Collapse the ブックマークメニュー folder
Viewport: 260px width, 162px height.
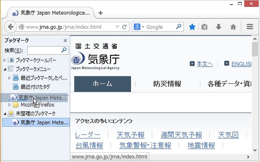pyautogui.click(x=4, y=69)
